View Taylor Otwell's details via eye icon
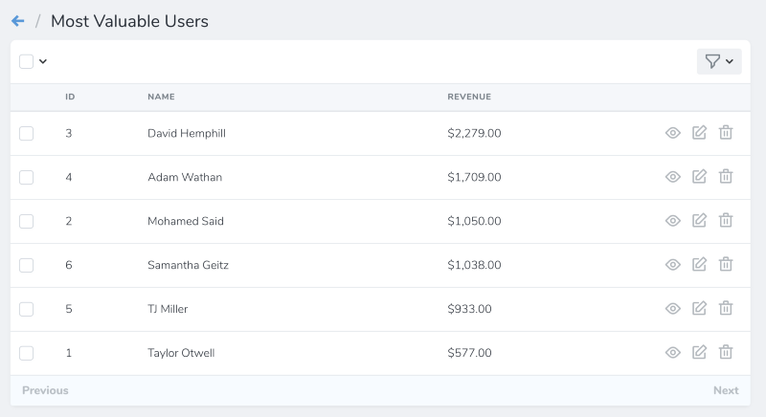Screen dimensions: 766x417 (x=673, y=352)
